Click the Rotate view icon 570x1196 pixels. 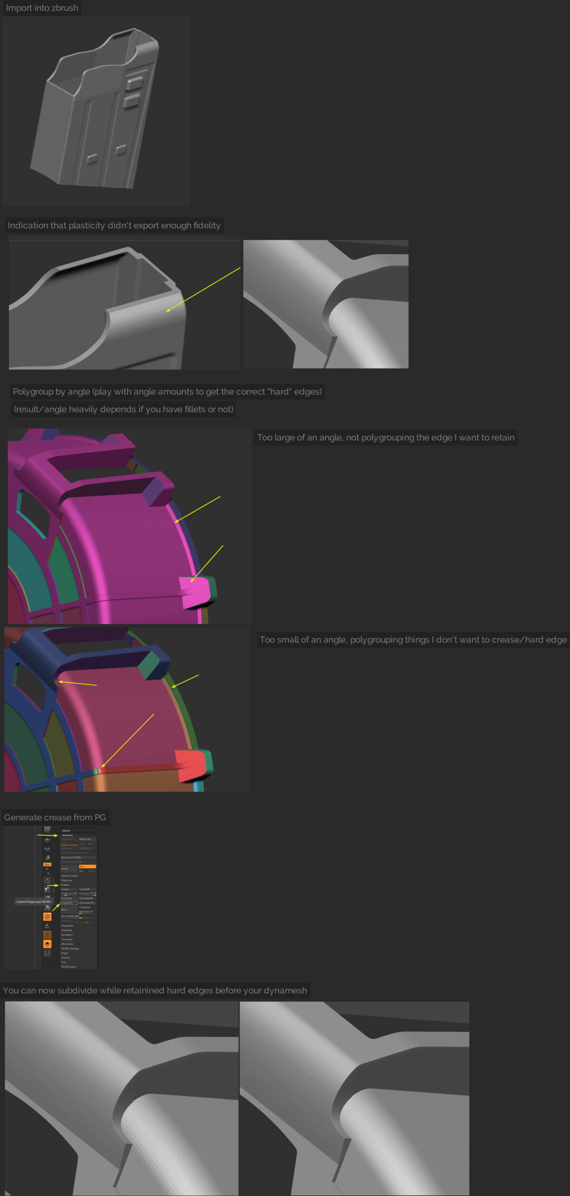(x=47, y=908)
